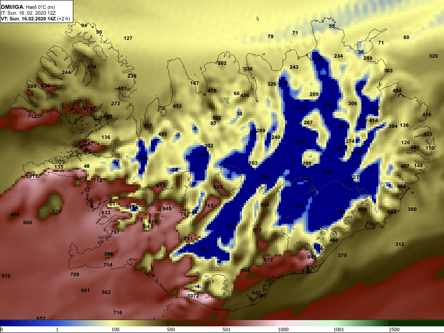Click the legend label '2500'
This screenshot has height=333, width=444.
(x=394, y=329)
